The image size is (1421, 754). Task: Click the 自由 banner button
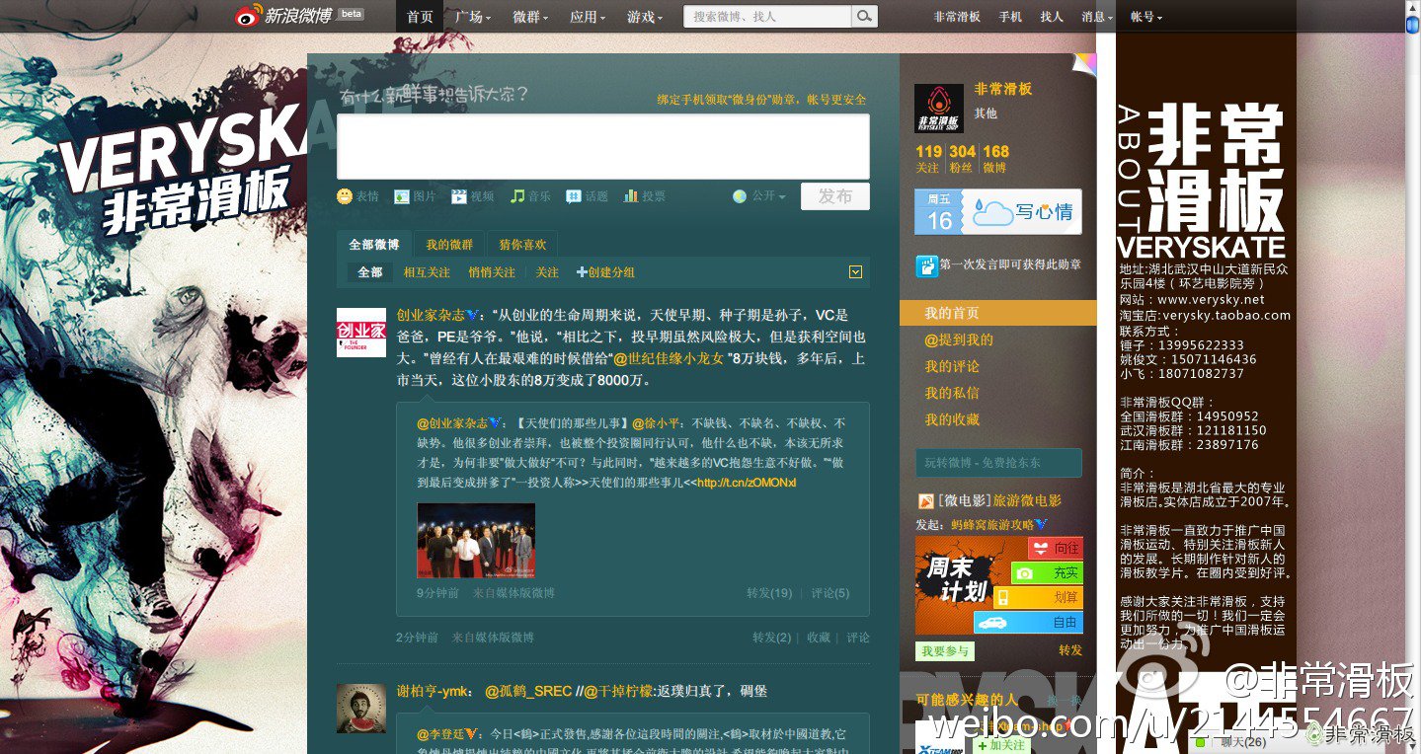(1029, 623)
